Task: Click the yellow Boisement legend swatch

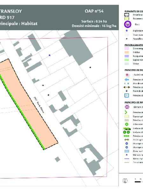Action: coord(127,19)
